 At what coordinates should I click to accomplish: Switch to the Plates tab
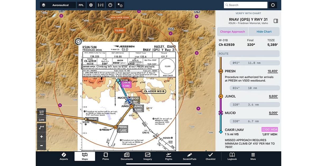[x=105, y=156]
